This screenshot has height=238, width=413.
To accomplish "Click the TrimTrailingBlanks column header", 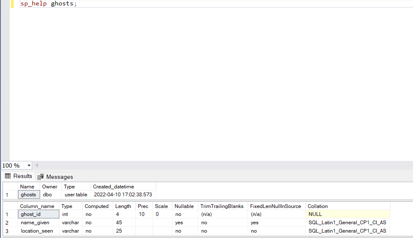I will click(223, 206).
